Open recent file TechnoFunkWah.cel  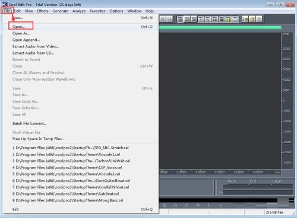tap(81, 161)
